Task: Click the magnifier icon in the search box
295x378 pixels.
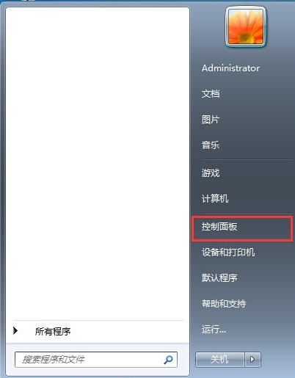Action: pyautogui.click(x=168, y=360)
